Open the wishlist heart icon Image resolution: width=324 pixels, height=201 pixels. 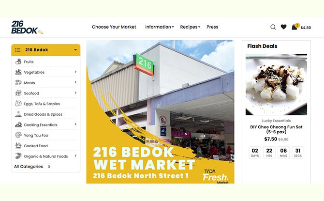[x=284, y=27]
